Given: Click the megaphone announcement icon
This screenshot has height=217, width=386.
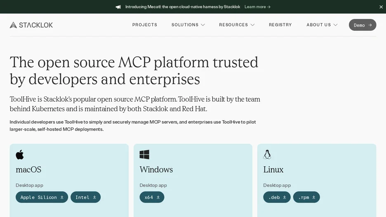Looking at the screenshot, I should tap(118, 7).
